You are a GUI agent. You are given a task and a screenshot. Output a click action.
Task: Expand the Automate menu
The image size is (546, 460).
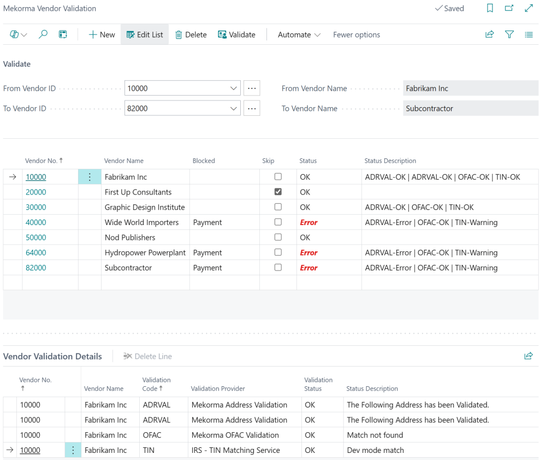pyautogui.click(x=298, y=34)
